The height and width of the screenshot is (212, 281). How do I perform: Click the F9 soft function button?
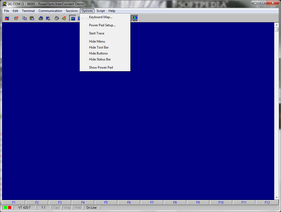click(198, 202)
